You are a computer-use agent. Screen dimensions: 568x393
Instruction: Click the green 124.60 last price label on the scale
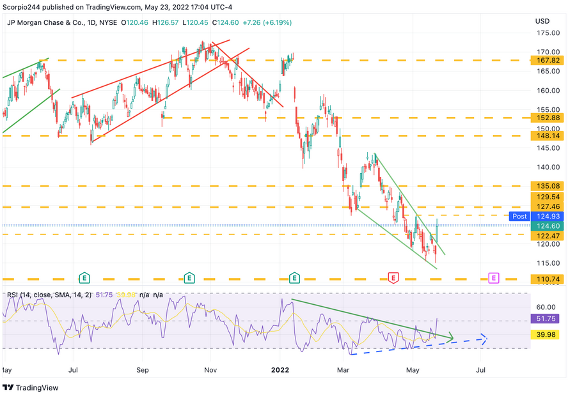pyautogui.click(x=547, y=226)
